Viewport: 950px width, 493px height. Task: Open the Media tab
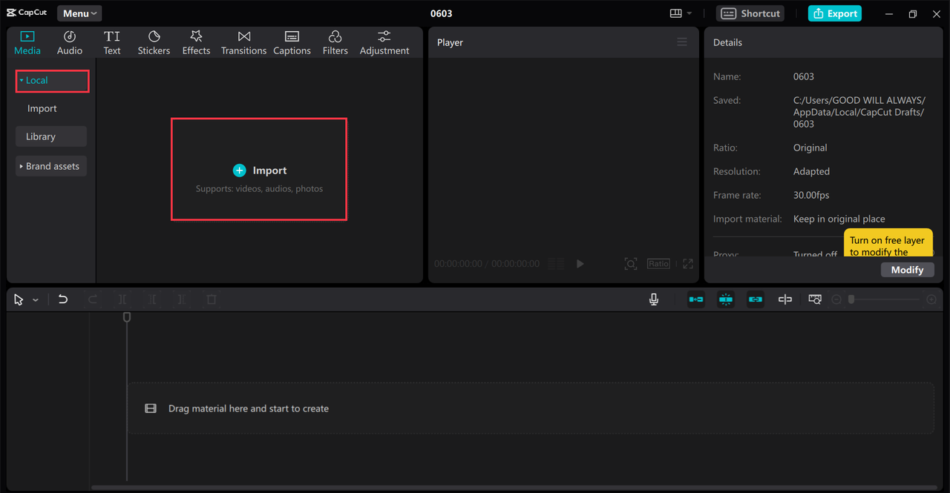[27, 43]
